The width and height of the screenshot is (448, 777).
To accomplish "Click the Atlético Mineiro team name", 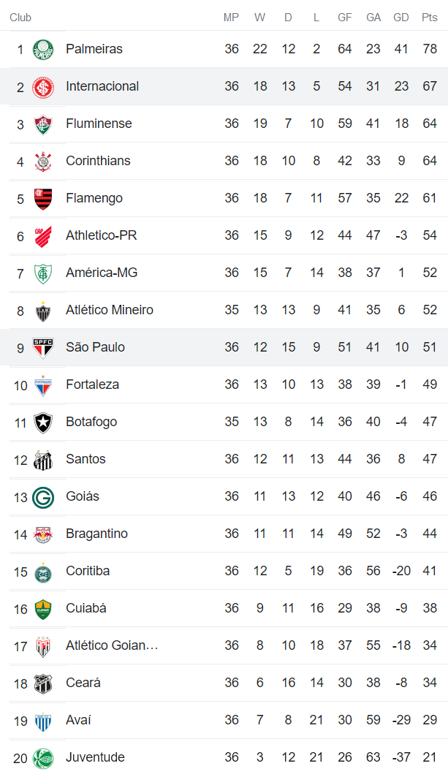I will point(110,310).
